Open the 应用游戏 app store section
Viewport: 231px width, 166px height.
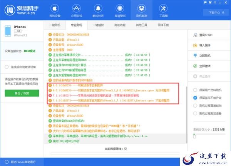(77, 11)
